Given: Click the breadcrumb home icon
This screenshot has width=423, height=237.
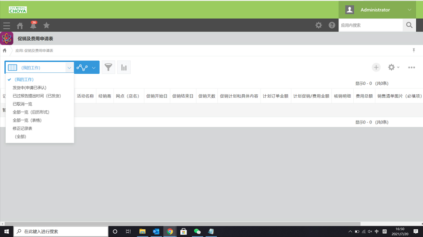Looking at the screenshot, I should coord(5,51).
